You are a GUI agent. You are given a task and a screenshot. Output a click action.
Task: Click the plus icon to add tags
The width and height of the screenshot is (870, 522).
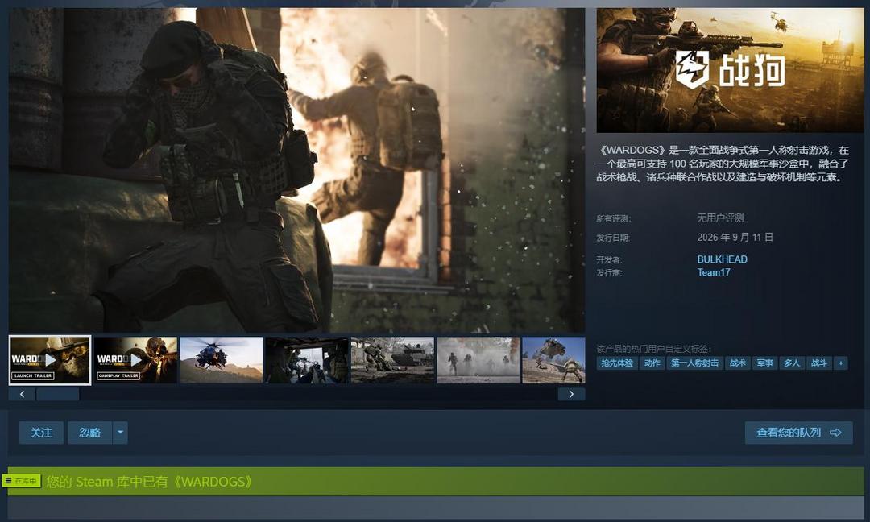(840, 362)
